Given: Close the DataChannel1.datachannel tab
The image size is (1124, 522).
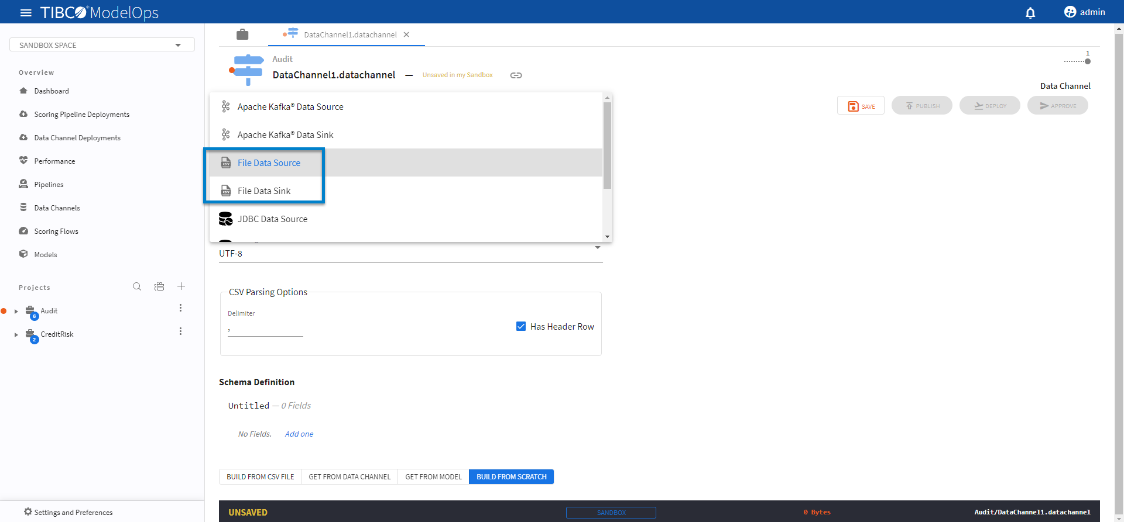Looking at the screenshot, I should [x=406, y=34].
